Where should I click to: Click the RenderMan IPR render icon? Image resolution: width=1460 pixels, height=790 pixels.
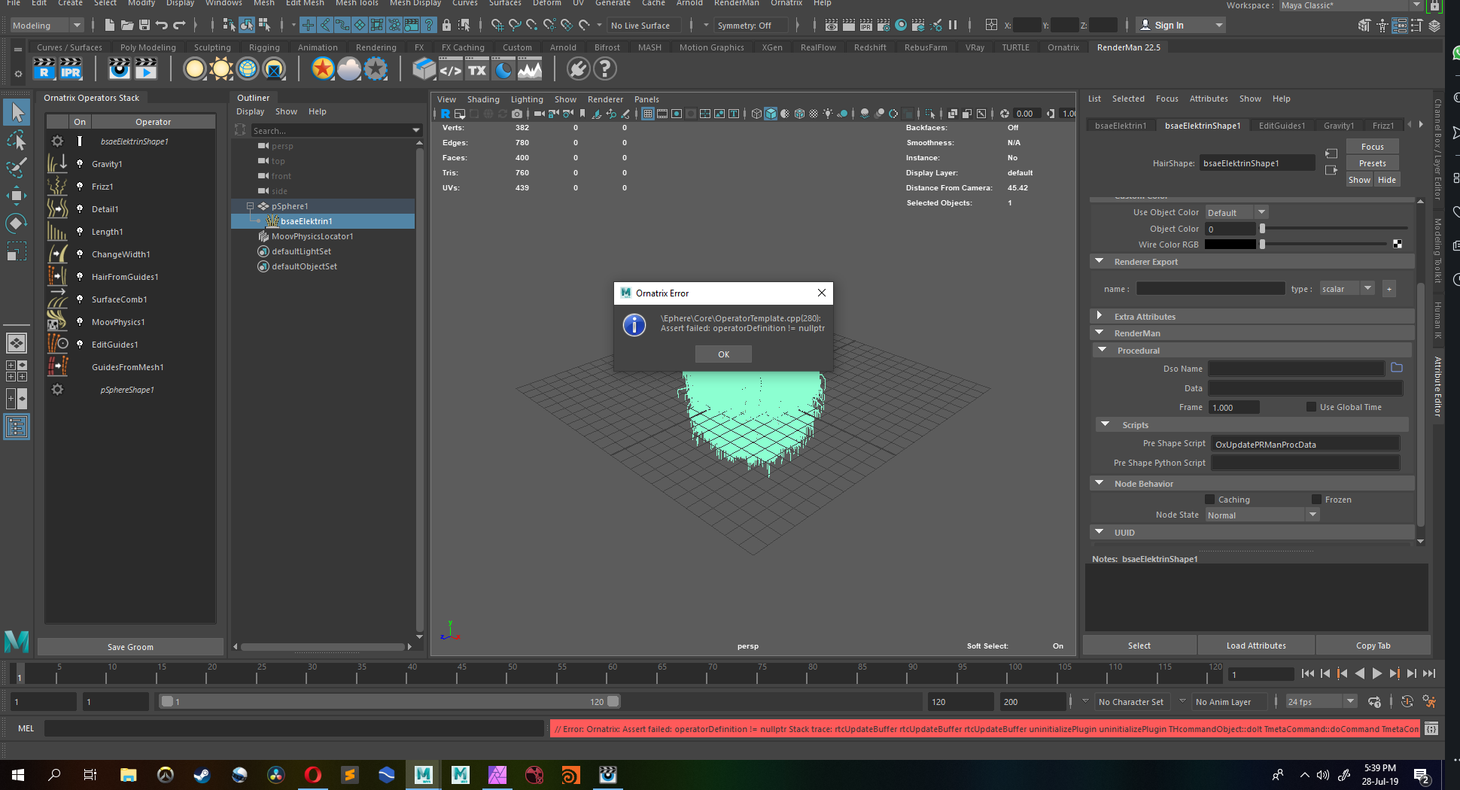pos(71,69)
